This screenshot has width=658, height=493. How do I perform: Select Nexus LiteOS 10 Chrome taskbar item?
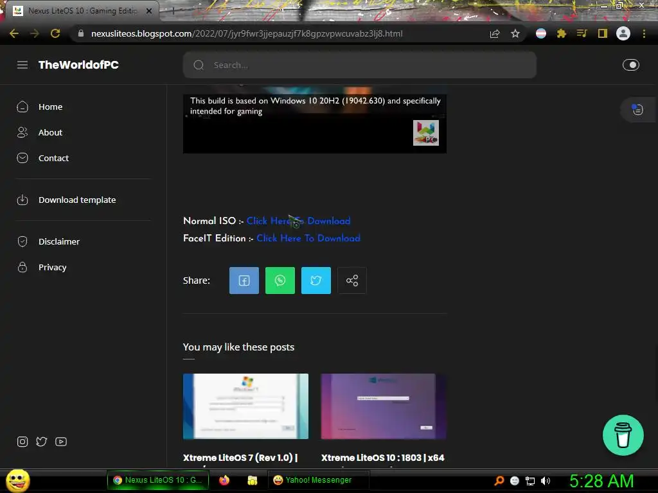(158, 480)
